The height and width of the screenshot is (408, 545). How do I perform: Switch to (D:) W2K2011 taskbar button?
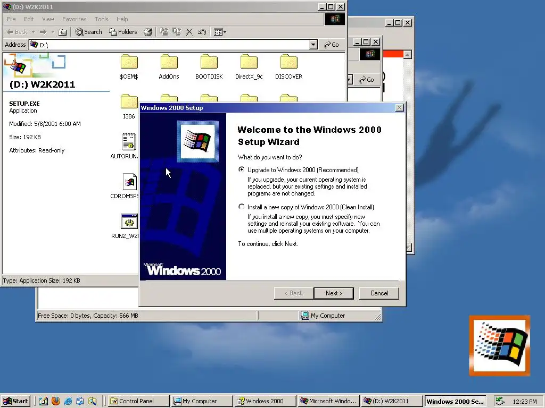pyautogui.click(x=391, y=401)
